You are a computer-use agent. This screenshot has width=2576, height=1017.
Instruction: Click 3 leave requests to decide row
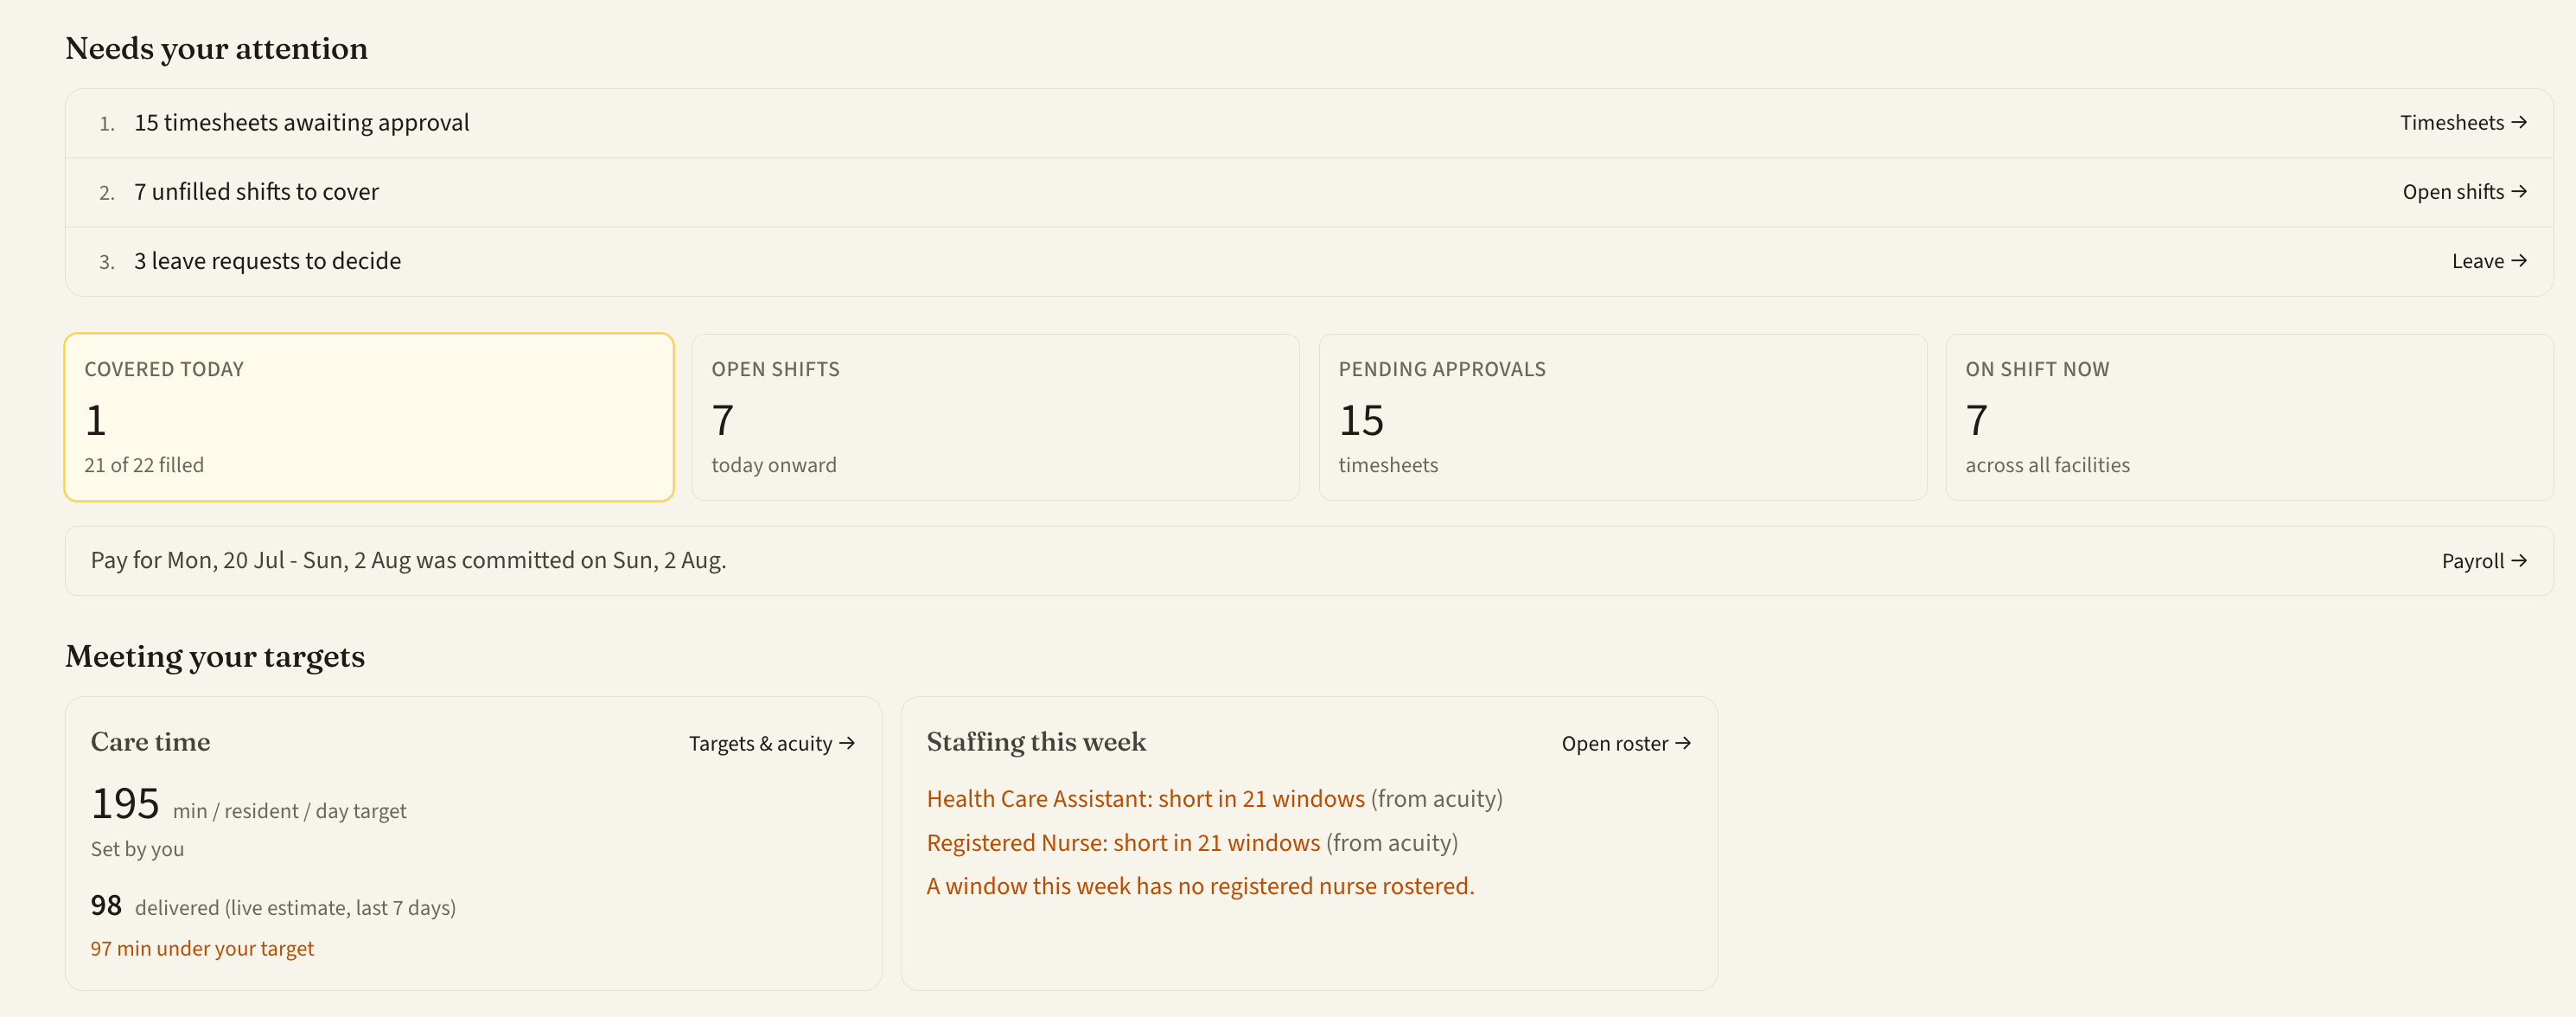tap(1309, 261)
